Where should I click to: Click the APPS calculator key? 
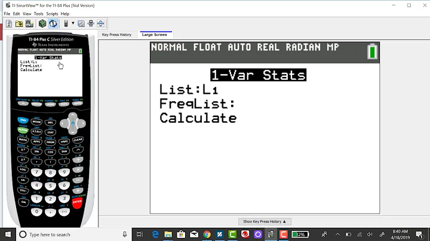(37, 141)
